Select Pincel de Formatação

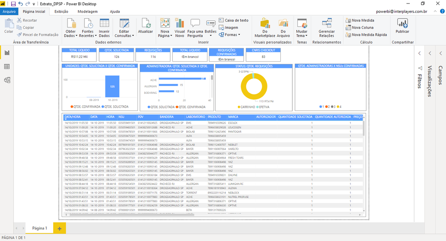click(38, 34)
